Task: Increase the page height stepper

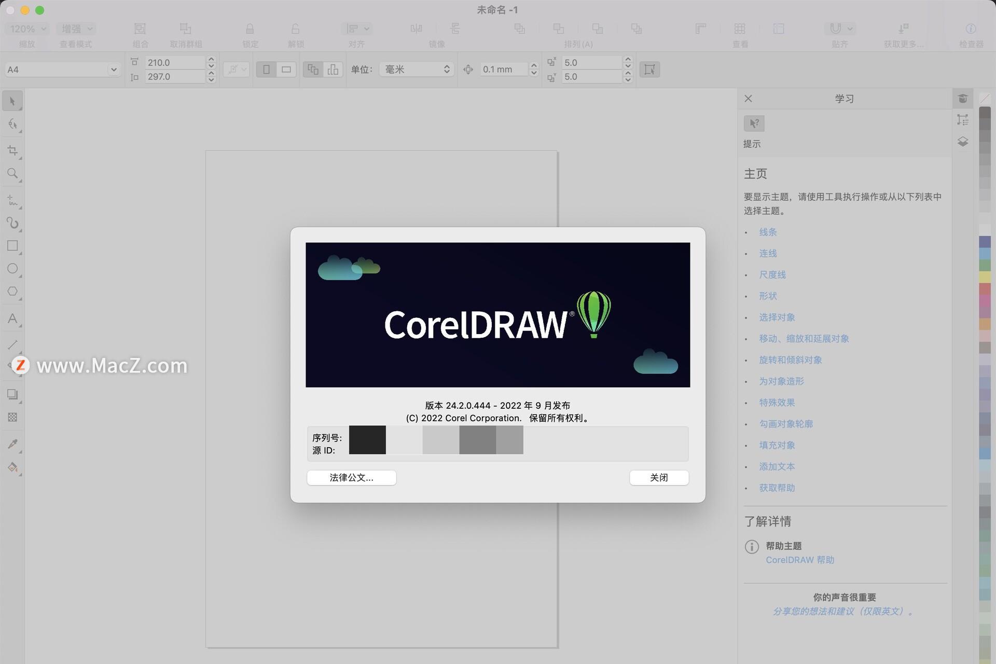Action: 211,73
